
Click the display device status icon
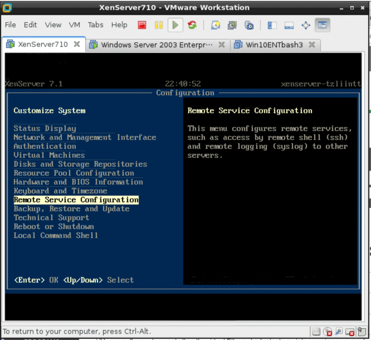(350, 332)
